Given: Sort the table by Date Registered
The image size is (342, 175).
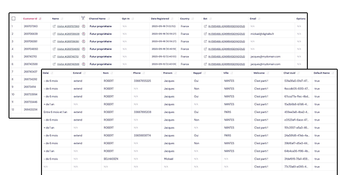Looking at the screenshot, I should click(x=173, y=19).
